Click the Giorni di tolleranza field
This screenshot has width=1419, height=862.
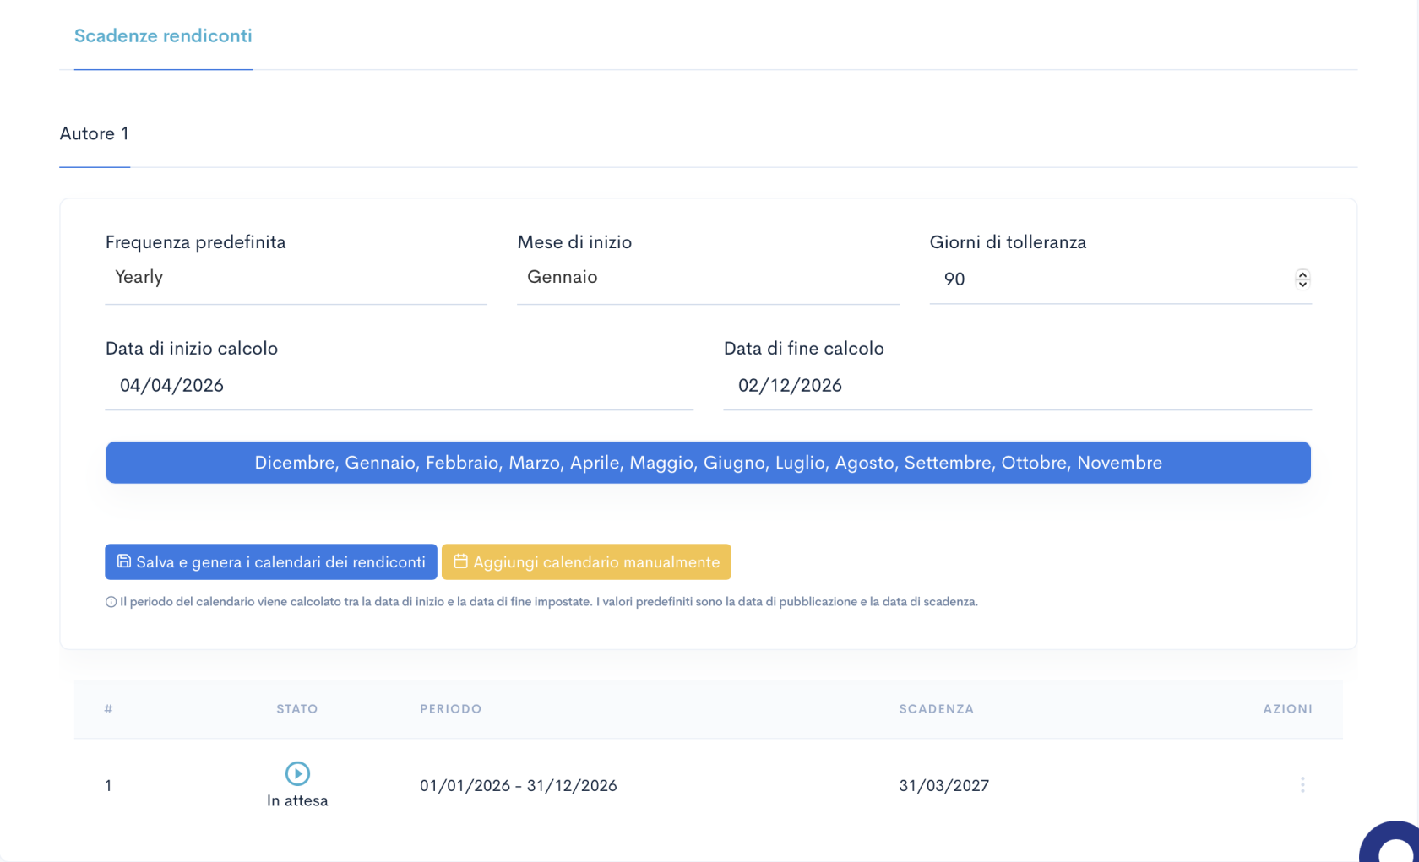coord(1120,279)
